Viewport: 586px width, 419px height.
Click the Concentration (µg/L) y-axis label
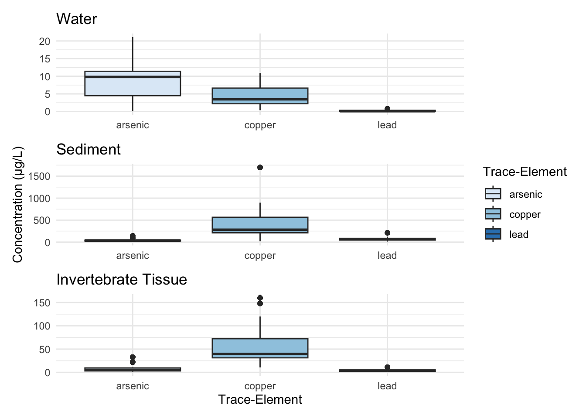click(x=18, y=205)
